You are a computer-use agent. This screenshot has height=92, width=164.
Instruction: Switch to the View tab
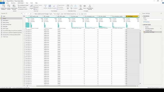pos(27,3)
